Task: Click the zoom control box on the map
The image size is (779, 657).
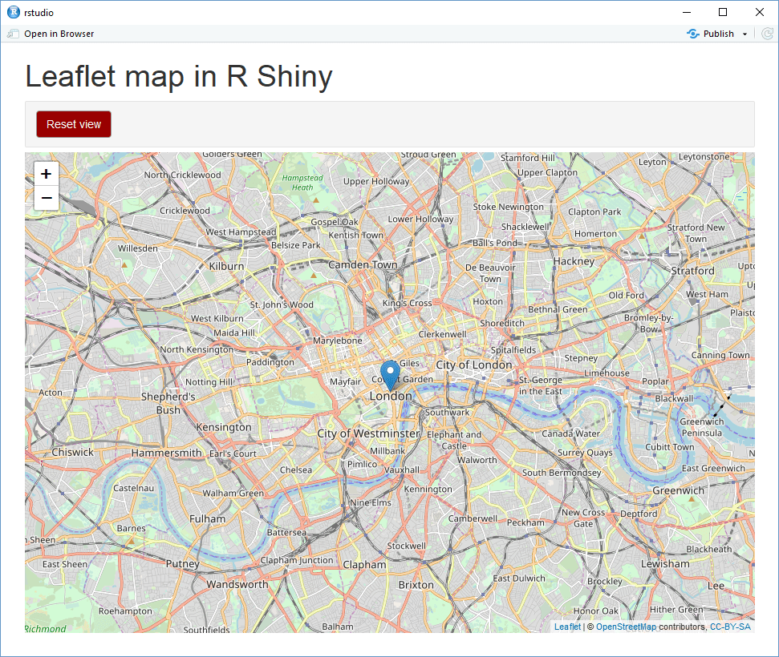Action: pos(46,185)
